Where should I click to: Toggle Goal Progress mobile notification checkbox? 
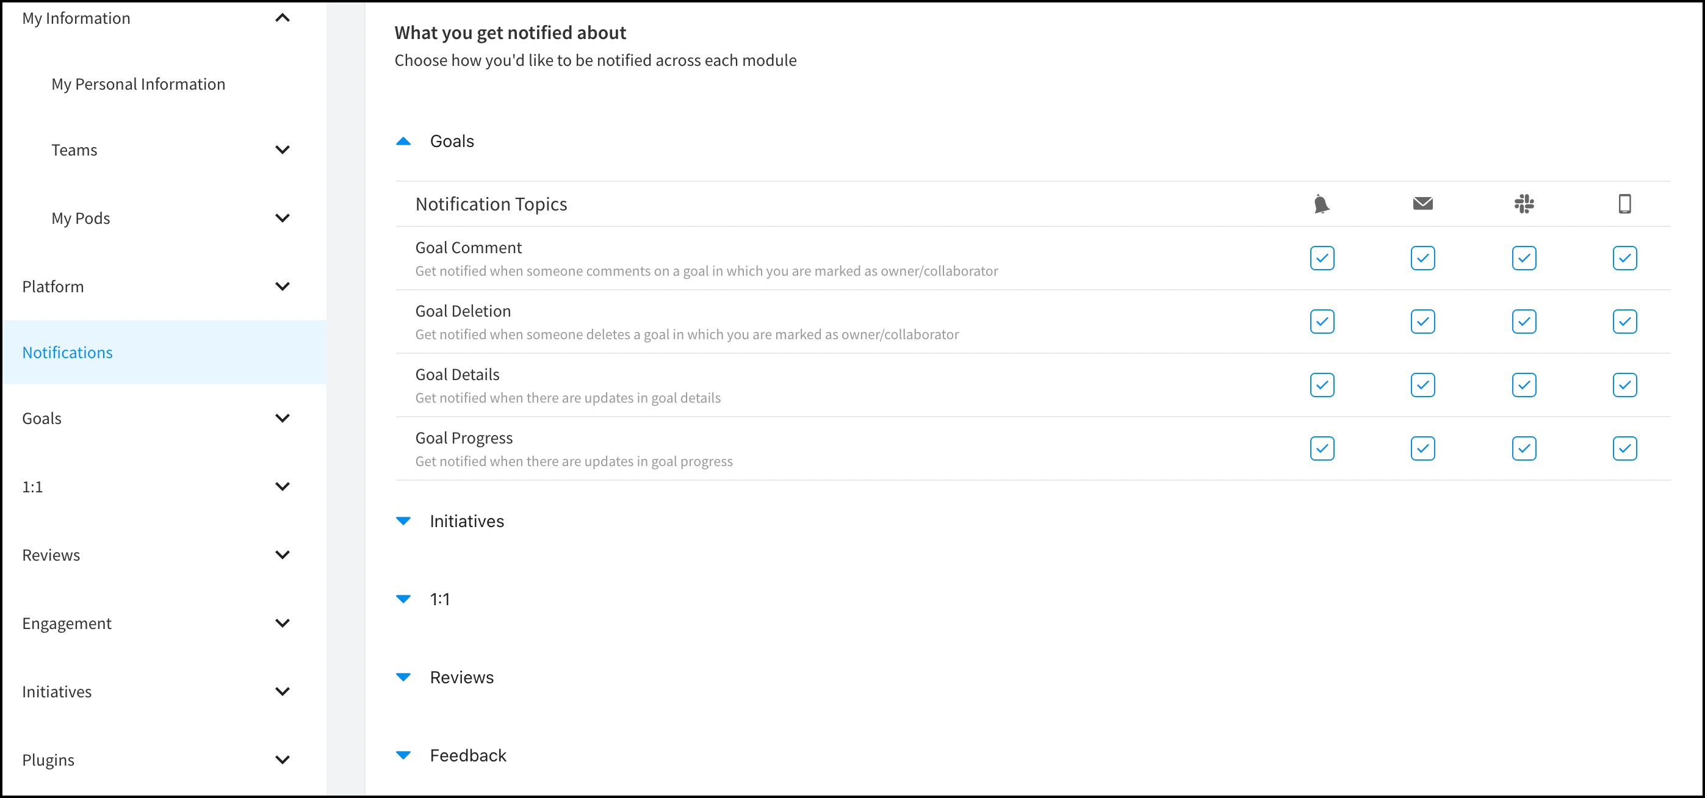1624,448
